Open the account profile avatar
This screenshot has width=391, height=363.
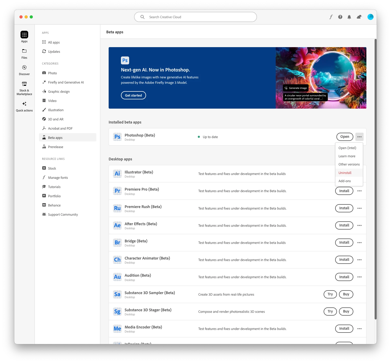[371, 17]
